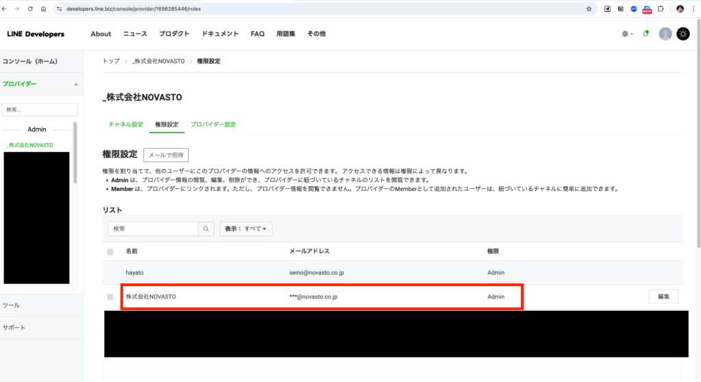
Task: Bookmark this page with star icon
Action: tap(589, 9)
